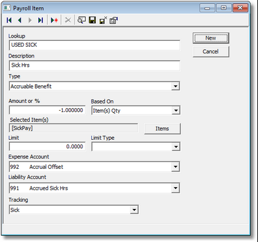Open the Expense Account dropdown
Screen dimensions: 258x242
[x=176, y=166]
